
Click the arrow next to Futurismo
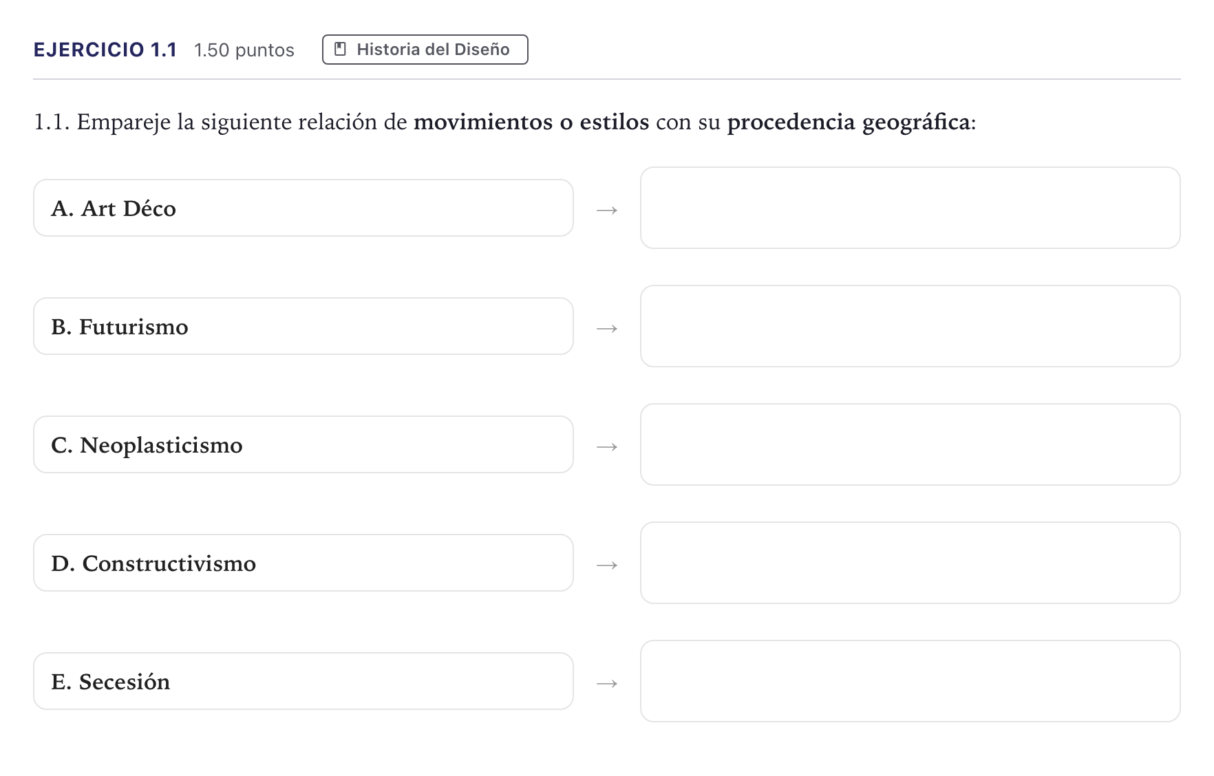pyautogui.click(x=607, y=328)
